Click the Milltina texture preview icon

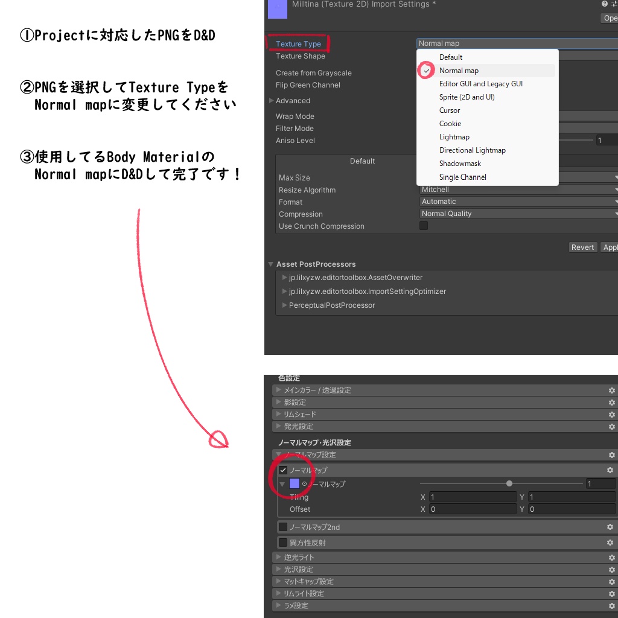[278, 9]
